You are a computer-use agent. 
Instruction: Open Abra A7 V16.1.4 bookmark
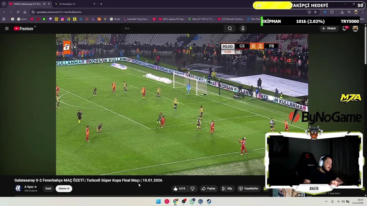click(201, 19)
